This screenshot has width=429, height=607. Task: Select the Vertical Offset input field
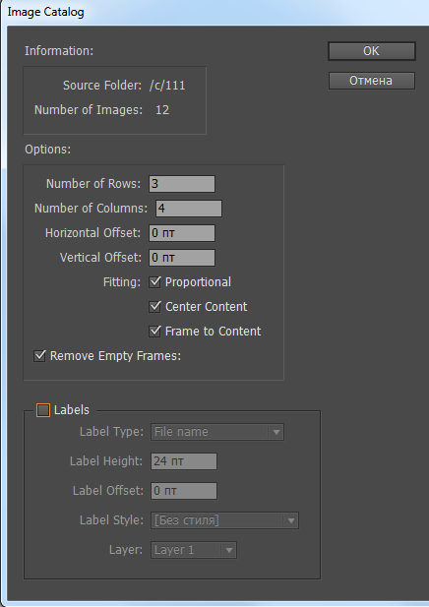182,258
